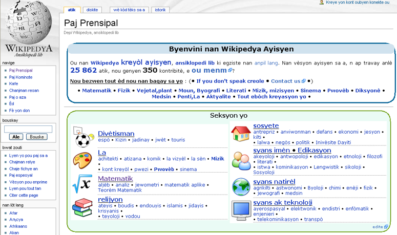Viewport: 397px width, 235px height.
Task: Open 'Chaje fichye an' upload link
Action: 23,169
